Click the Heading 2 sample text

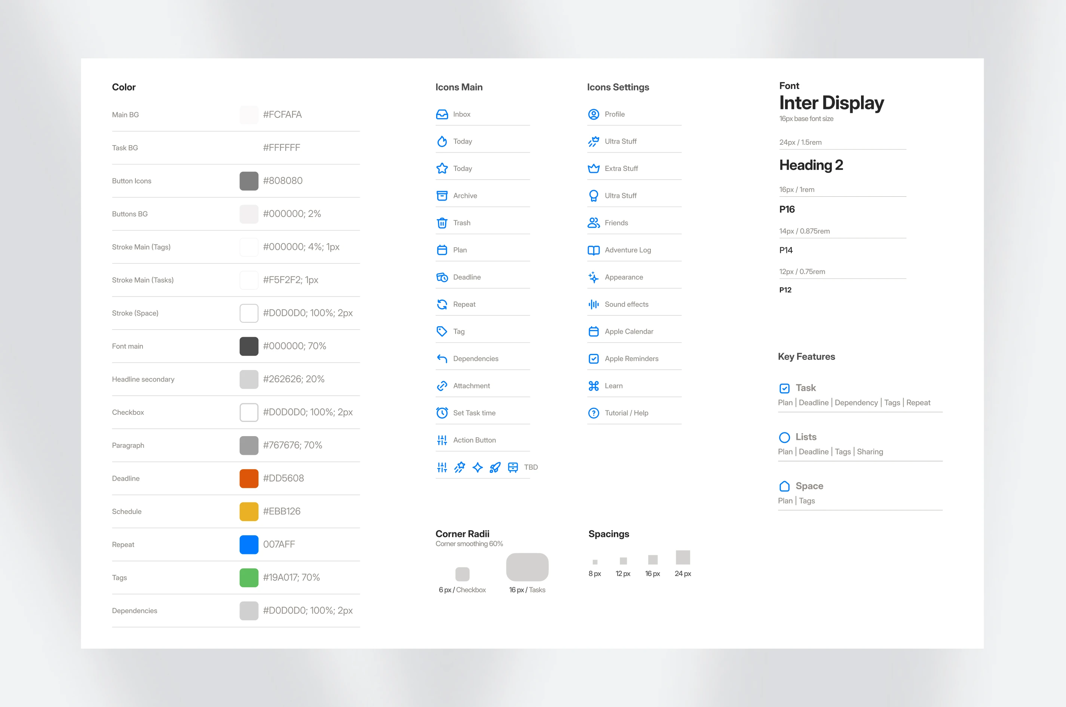click(811, 165)
